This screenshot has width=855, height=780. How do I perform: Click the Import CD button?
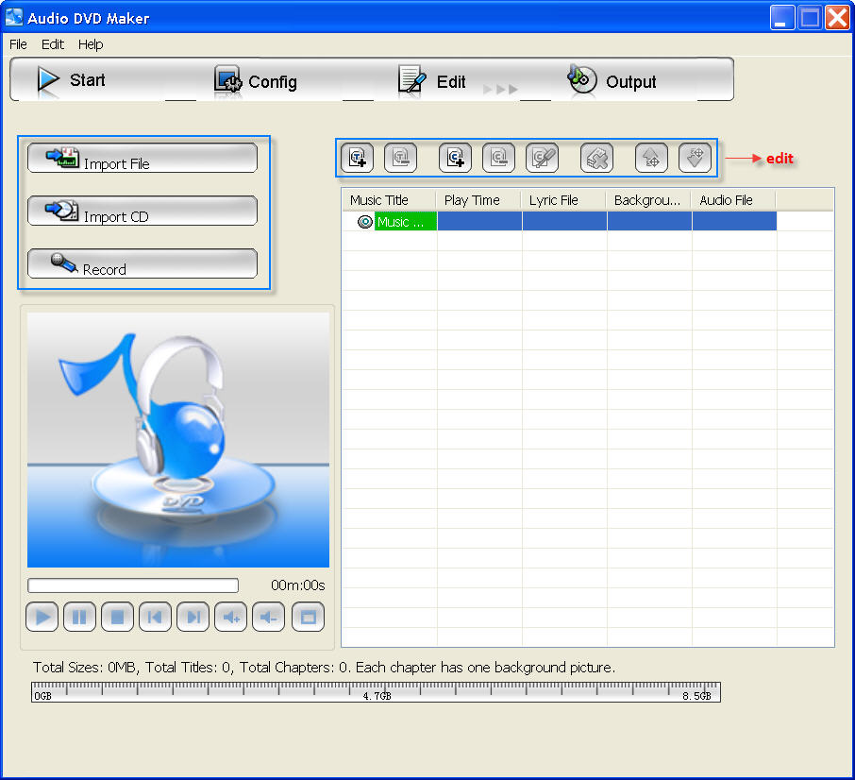142,211
